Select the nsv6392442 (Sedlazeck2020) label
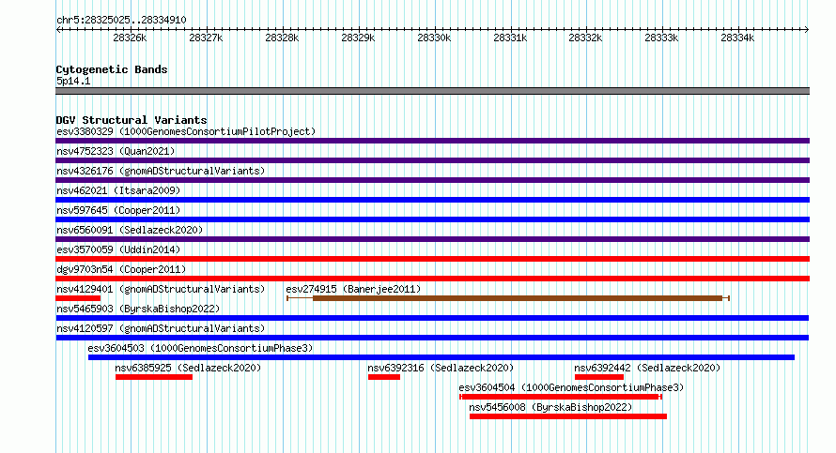The width and height of the screenshot is (836, 453). click(647, 368)
